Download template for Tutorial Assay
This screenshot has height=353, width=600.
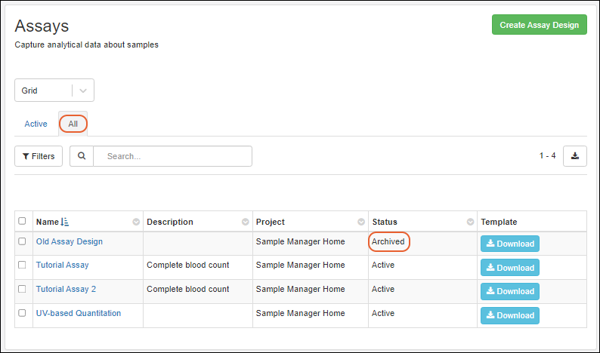coord(509,268)
